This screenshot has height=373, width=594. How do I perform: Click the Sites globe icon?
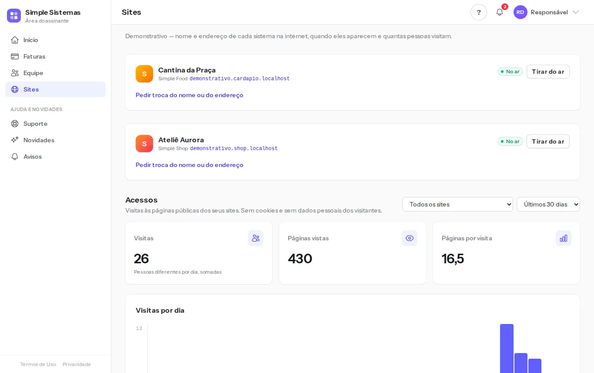15,89
